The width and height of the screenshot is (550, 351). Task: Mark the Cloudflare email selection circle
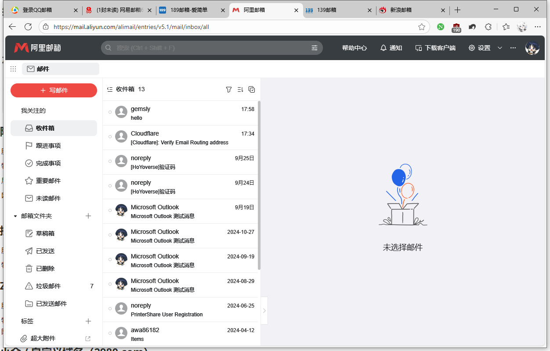[110, 137]
